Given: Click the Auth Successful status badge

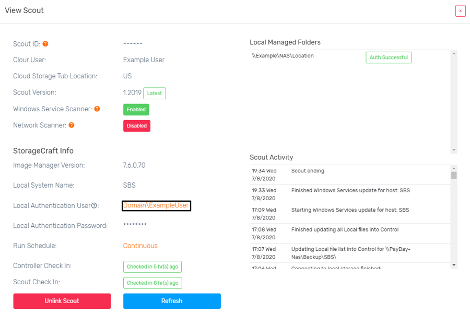Looking at the screenshot, I should (389, 57).
